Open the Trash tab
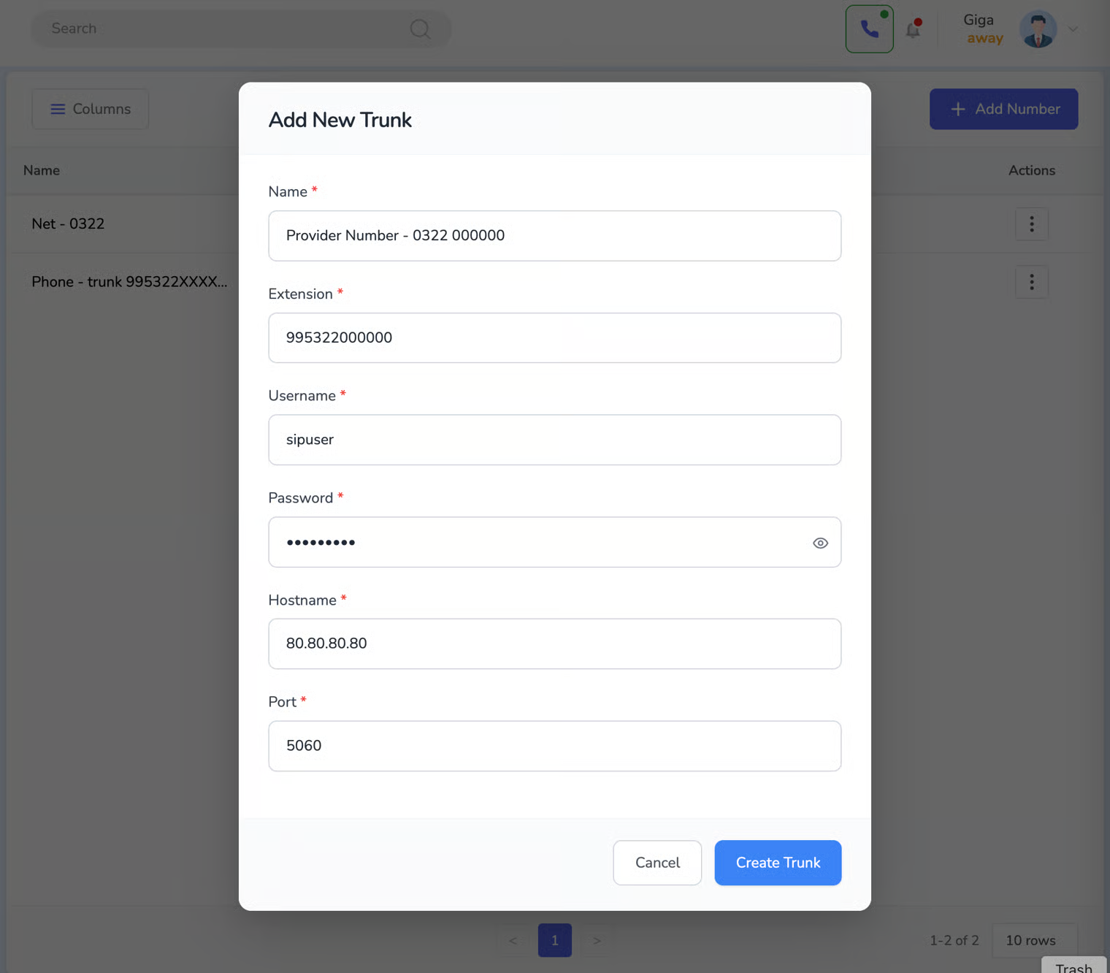The width and height of the screenshot is (1110, 973). (1073, 966)
